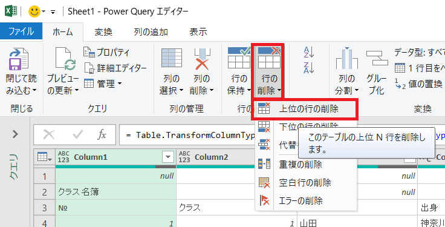Image resolution: width=445 pixels, height=227 pixels.
Task: Click Column2 data type ABC123 icon
Action: tap(184, 157)
